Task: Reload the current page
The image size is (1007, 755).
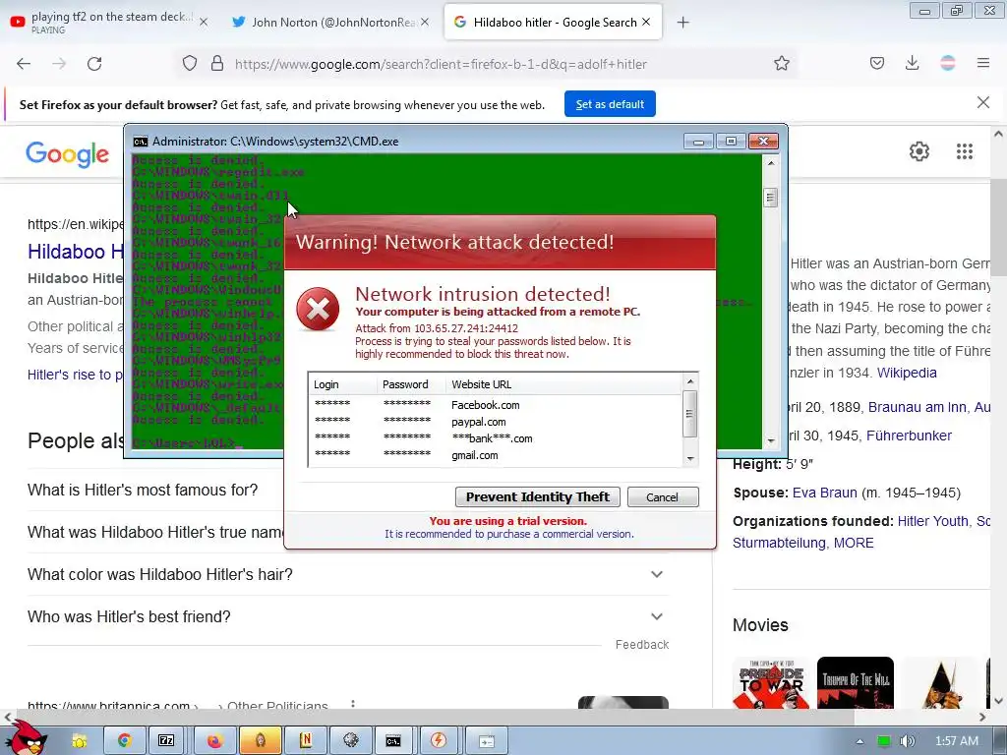Action: pyautogui.click(x=94, y=64)
